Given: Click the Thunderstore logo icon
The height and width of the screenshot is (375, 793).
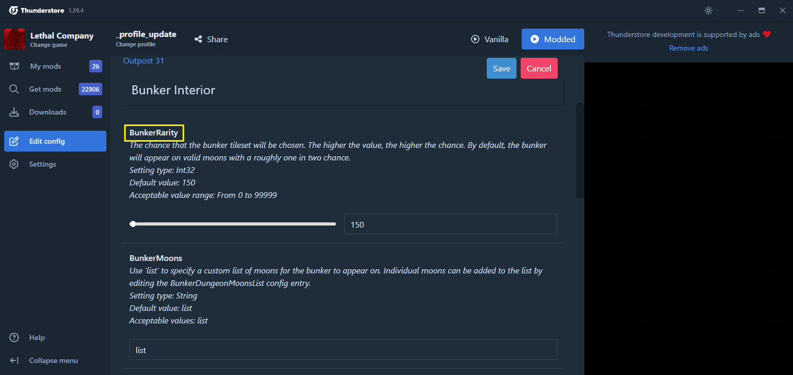Looking at the screenshot, I should click(13, 10).
